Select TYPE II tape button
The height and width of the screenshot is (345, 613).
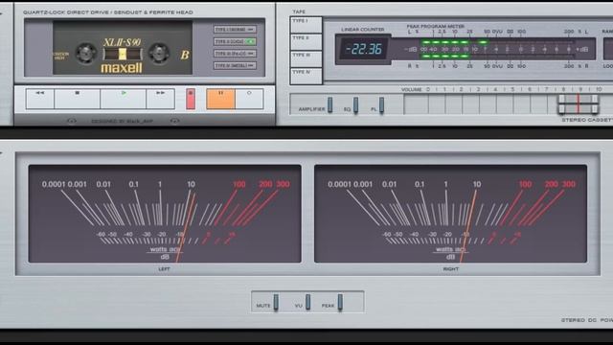(x=306, y=42)
